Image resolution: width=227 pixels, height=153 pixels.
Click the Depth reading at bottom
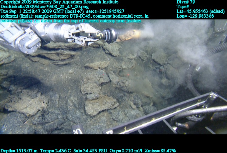click(19, 151)
